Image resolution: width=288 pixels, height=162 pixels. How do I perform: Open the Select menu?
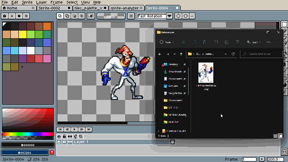pyautogui.click(x=72, y=2)
